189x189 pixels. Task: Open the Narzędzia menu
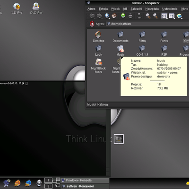[x=152, y=9]
